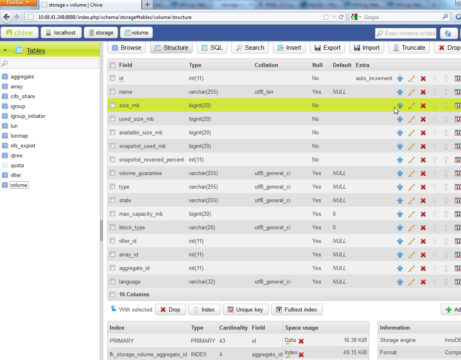Tick the language field checkbox
This screenshot has height=360, width=461.
[x=112, y=282]
